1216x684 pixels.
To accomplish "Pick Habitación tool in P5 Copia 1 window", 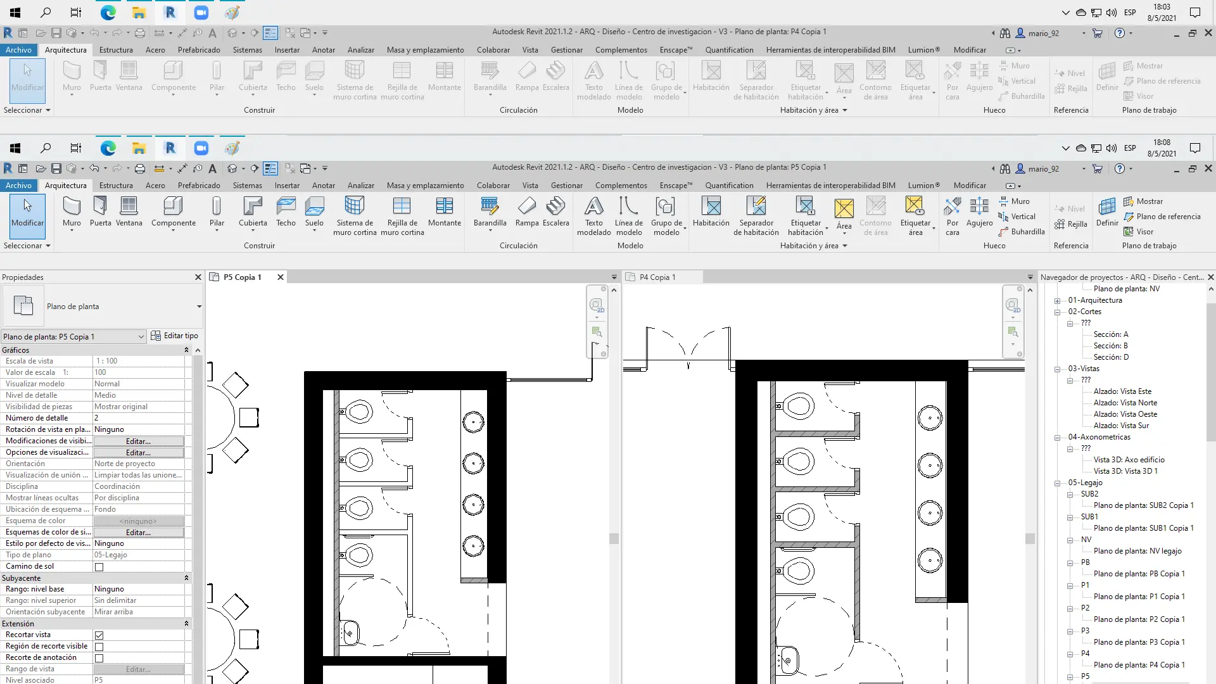I will point(711,212).
